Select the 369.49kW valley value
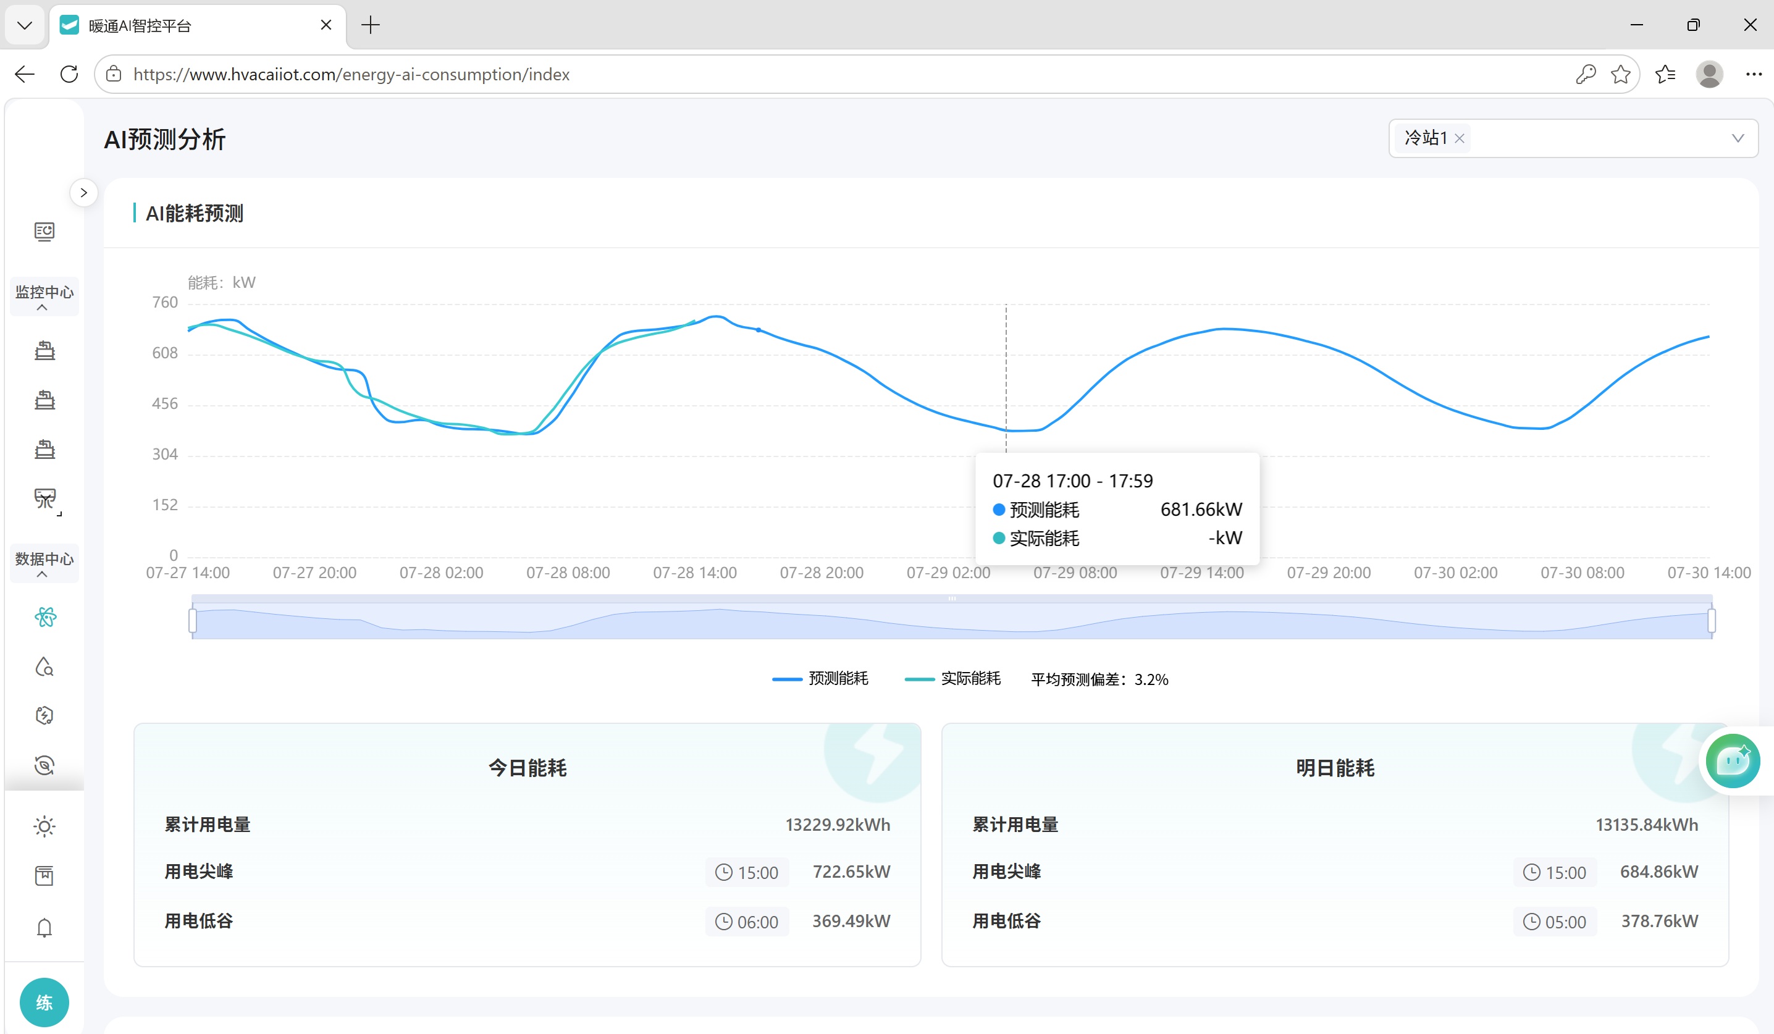 851,921
